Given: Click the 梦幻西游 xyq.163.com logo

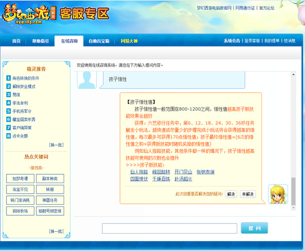Looking at the screenshot, I should pos(29,14).
